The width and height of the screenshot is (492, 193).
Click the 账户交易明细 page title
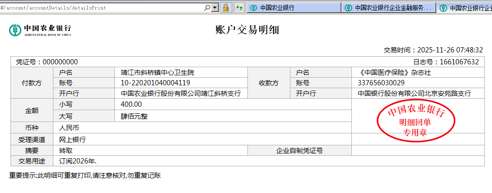pos(247,30)
